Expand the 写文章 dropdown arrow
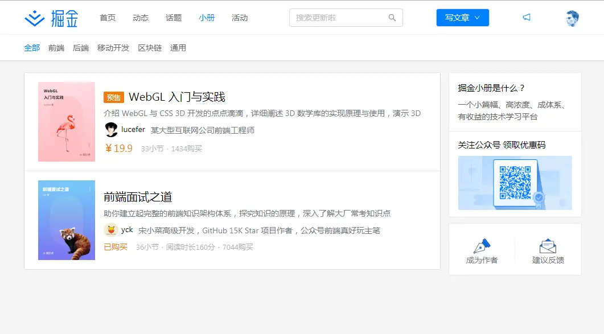 477,18
